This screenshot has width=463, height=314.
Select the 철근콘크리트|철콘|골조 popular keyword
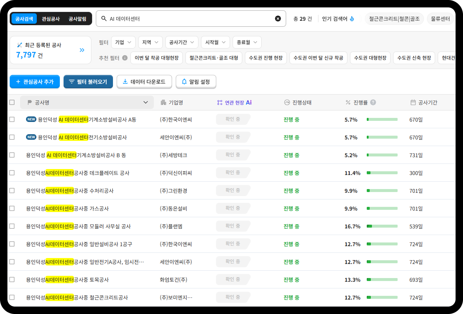pyautogui.click(x=394, y=19)
